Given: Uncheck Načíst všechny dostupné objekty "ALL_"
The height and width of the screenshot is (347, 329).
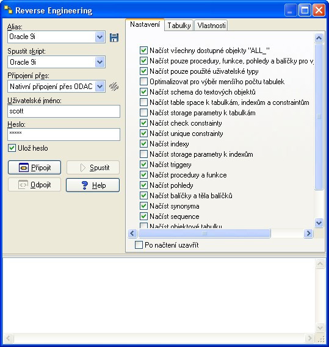Looking at the screenshot, I should (143, 50).
